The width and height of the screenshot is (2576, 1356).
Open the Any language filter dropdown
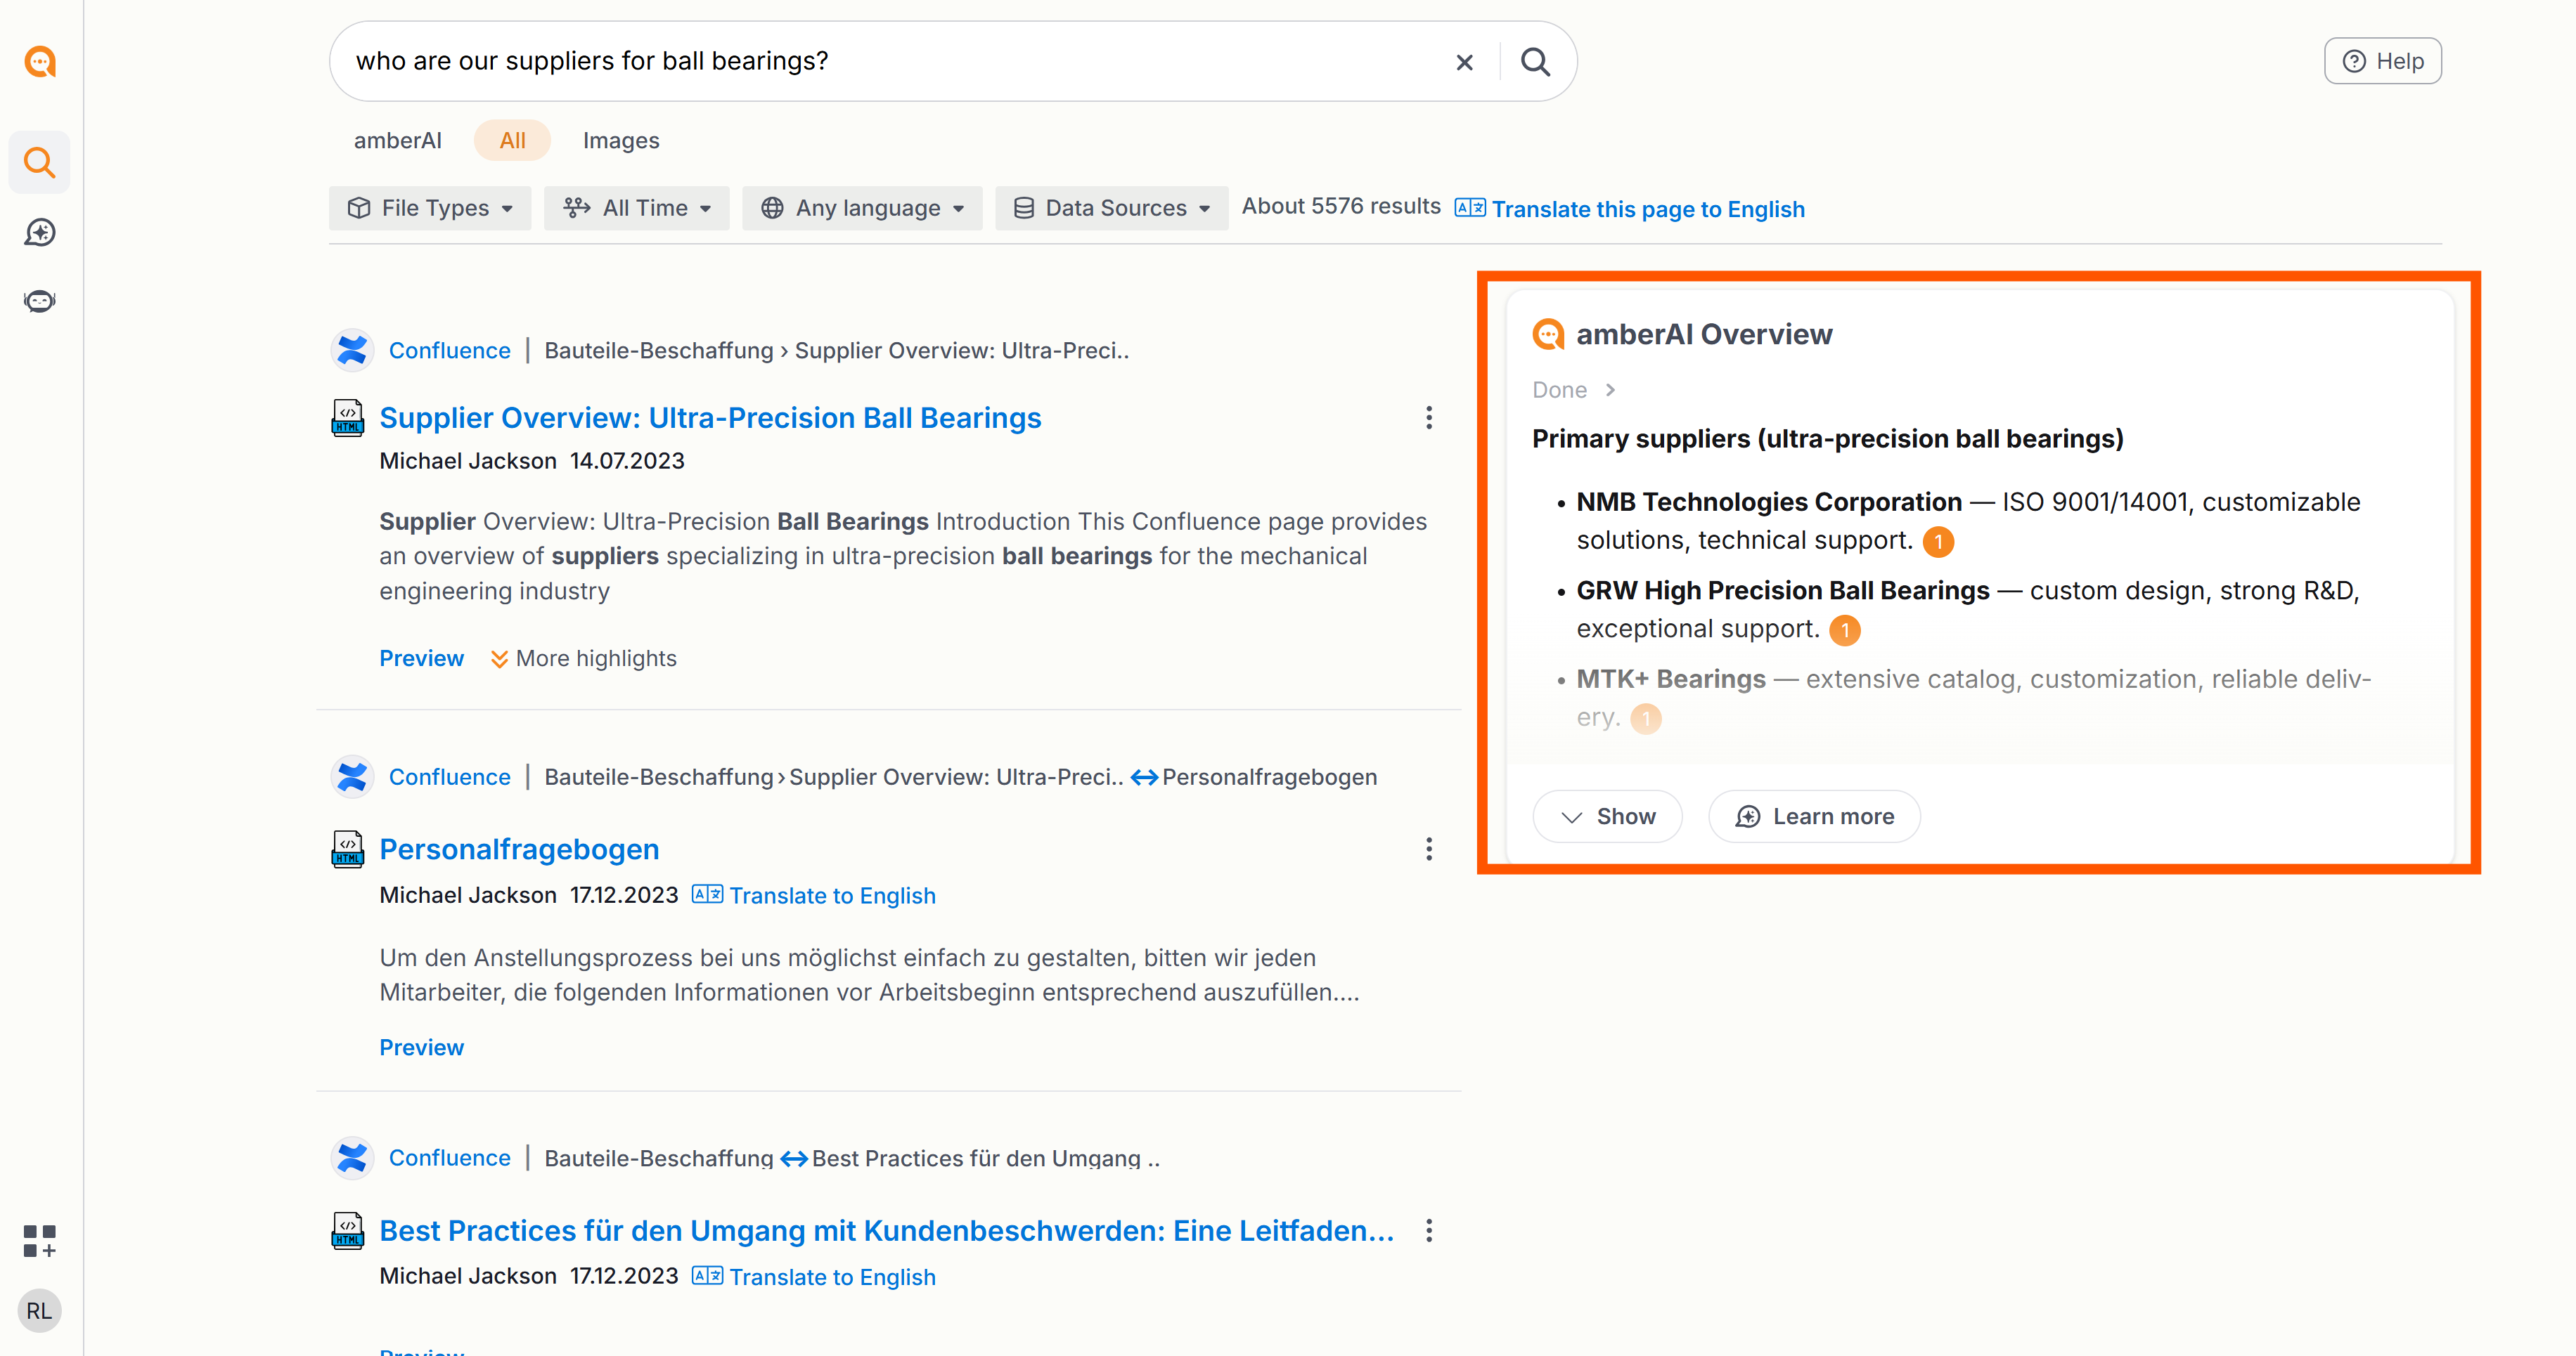[862, 208]
